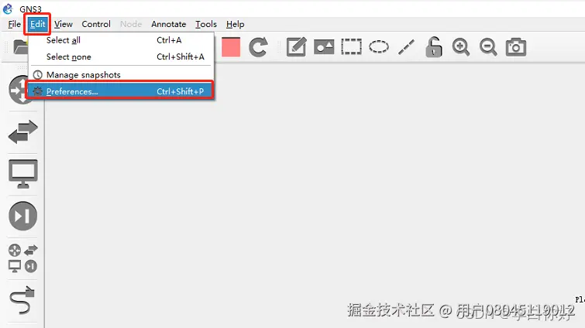Viewport: 585px width, 328px height.
Task: Open the Control menu
Action: pyautogui.click(x=96, y=24)
